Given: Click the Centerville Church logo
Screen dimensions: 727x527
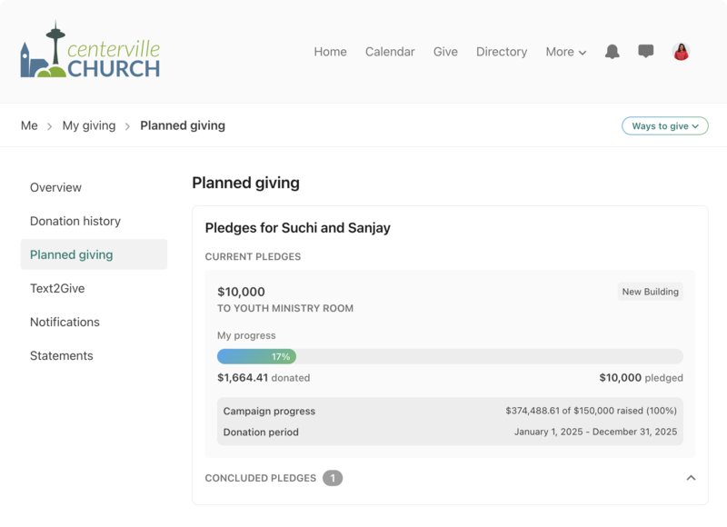Looking at the screenshot, I should [90, 52].
